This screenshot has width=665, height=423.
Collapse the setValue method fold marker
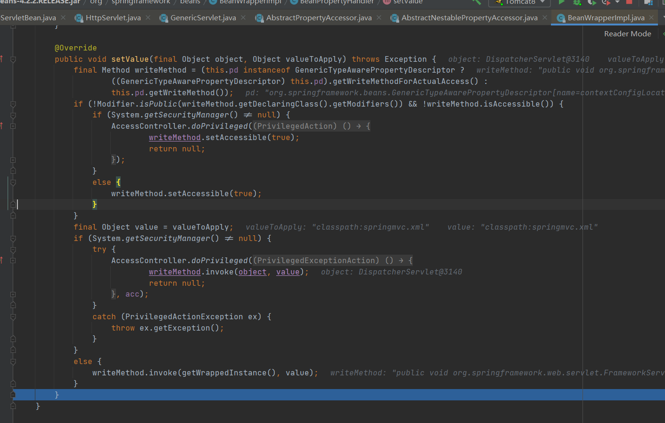point(13,59)
